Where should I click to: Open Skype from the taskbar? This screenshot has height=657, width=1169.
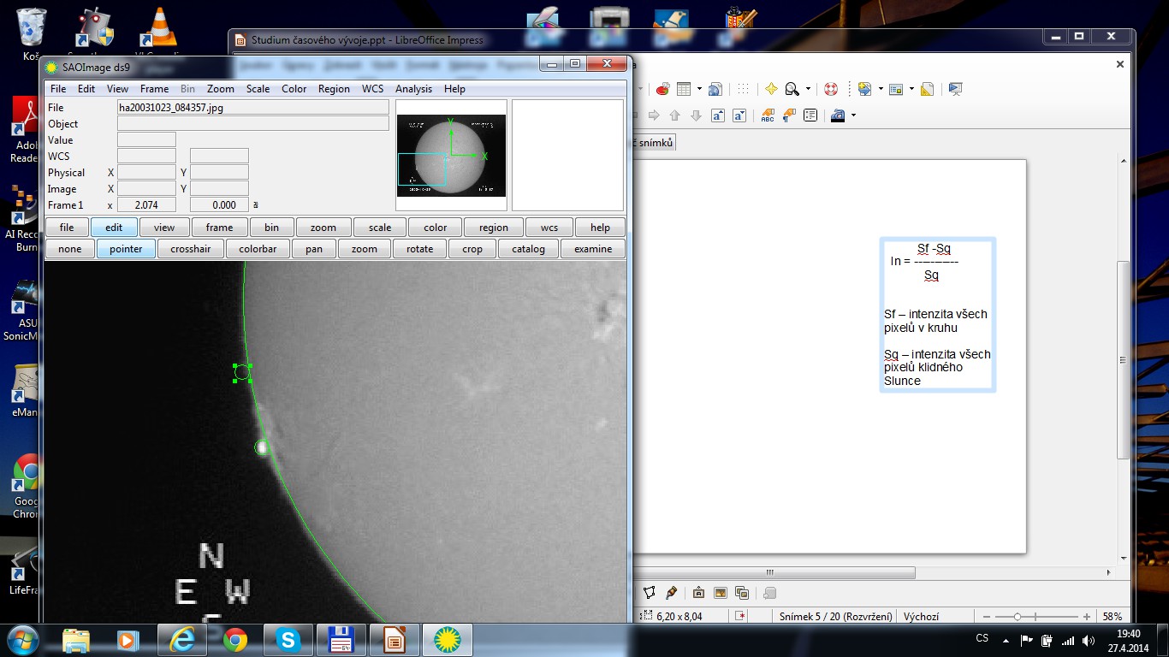pos(288,639)
